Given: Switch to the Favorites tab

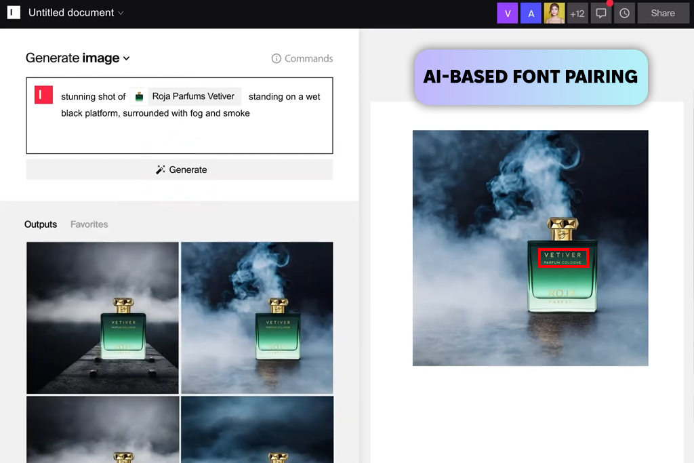Looking at the screenshot, I should [x=89, y=224].
